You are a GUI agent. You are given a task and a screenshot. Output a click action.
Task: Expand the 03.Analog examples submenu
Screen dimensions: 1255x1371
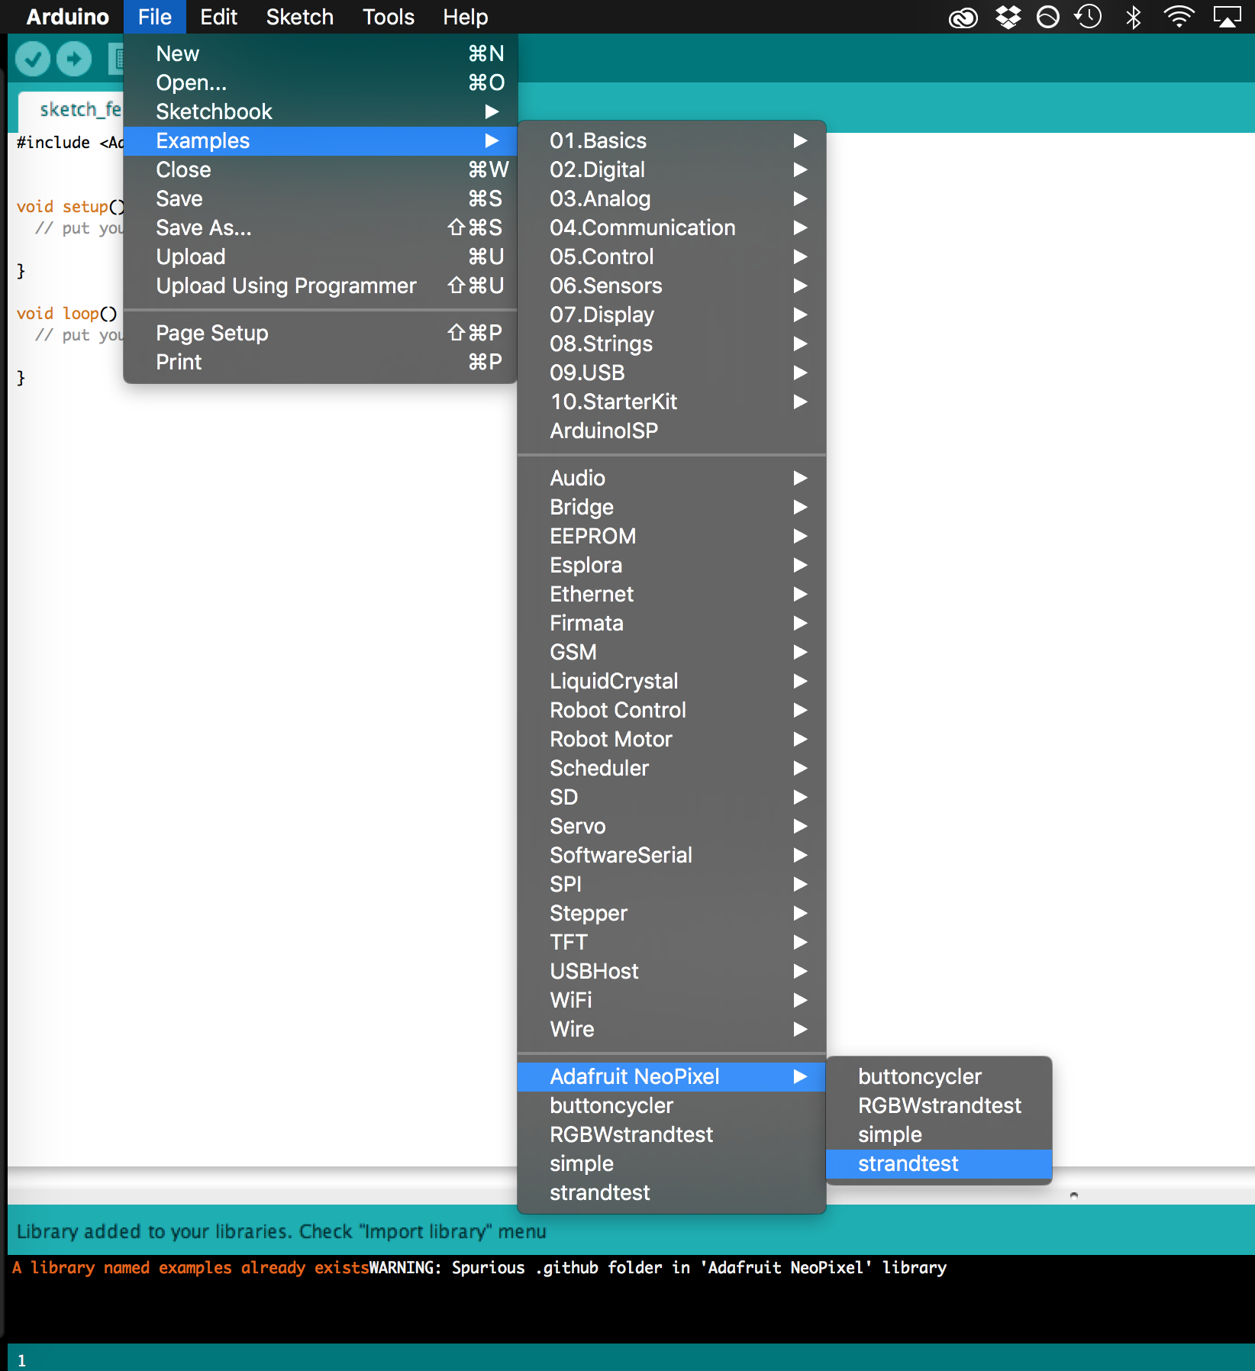[672, 198]
